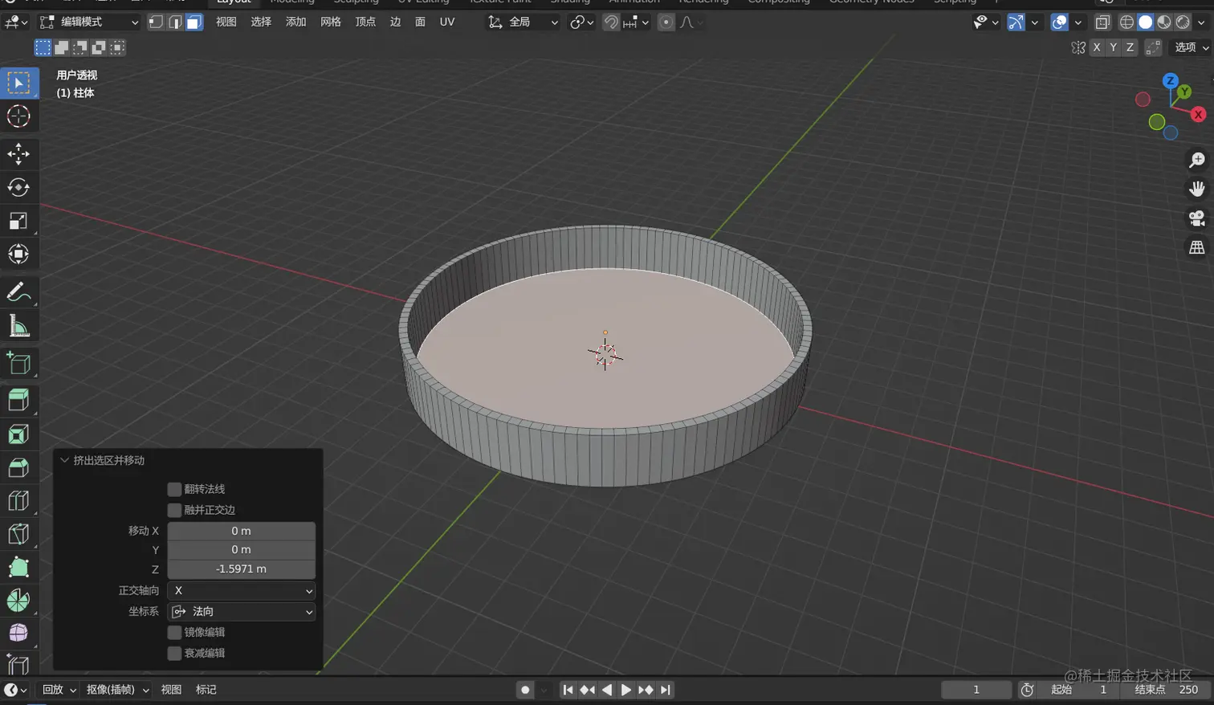The width and height of the screenshot is (1214, 705).
Task: Activate the Extrude Region tool
Action: (x=18, y=400)
